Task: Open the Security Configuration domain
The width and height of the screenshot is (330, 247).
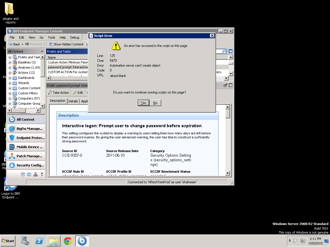Action: coord(26,165)
